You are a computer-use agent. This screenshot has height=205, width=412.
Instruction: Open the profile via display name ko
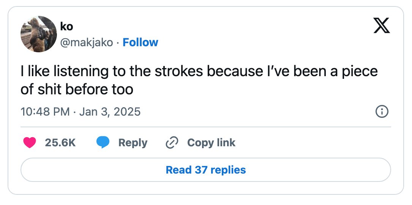(x=66, y=27)
